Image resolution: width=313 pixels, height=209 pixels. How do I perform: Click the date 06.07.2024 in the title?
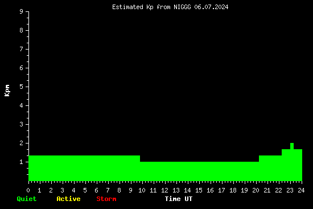[x=211, y=7]
